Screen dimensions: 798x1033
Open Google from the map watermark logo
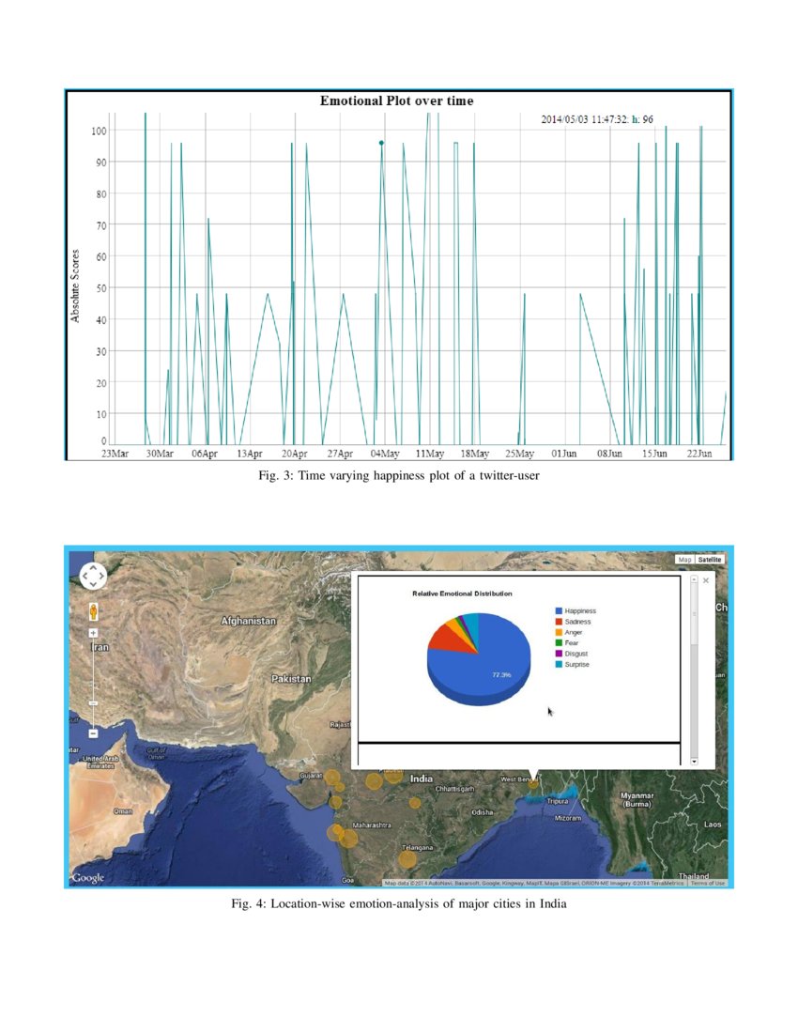tap(91, 875)
